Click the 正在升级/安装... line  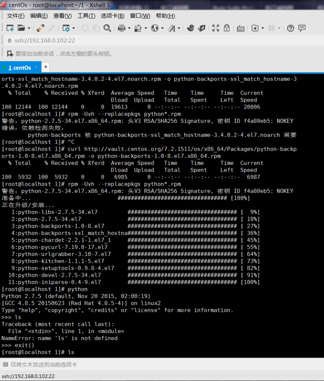tap(28, 205)
